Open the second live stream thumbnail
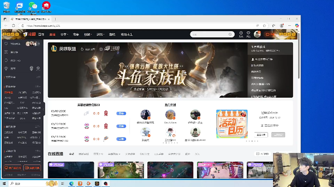Screen dimensions: 334x187 coord(121,170)
